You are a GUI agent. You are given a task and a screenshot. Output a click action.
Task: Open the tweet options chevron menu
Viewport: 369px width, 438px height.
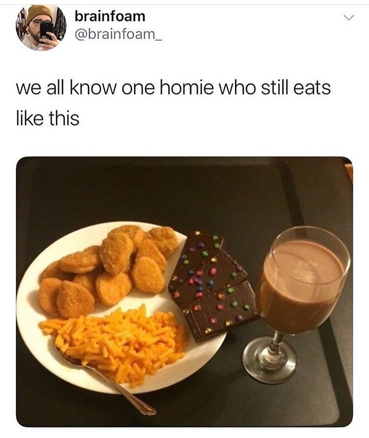pyautogui.click(x=349, y=17)
